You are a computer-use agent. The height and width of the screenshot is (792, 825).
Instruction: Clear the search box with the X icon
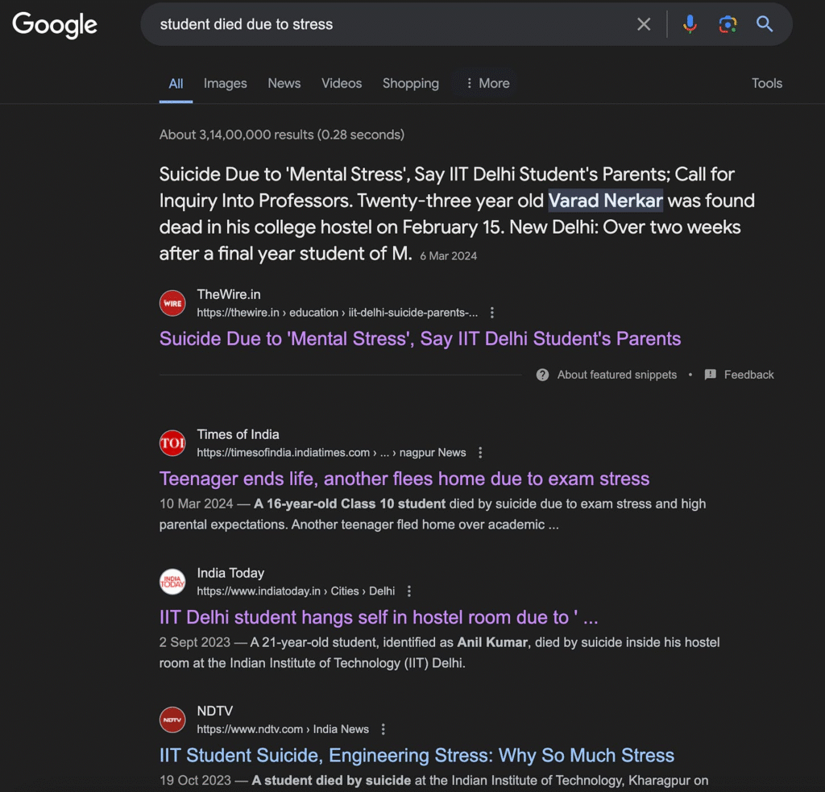[644, 24]
